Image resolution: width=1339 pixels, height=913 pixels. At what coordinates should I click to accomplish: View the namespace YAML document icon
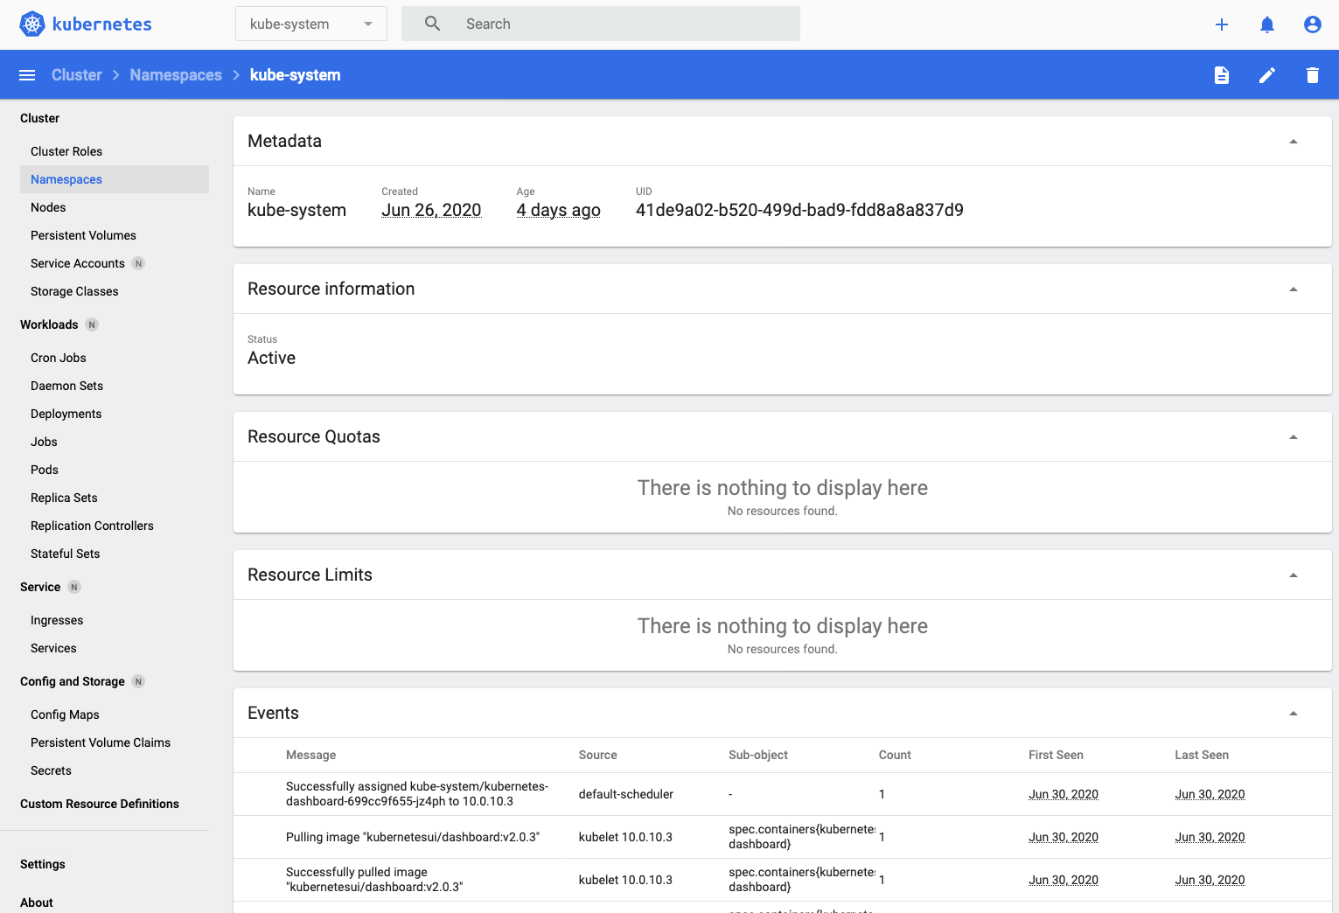pos(1222,75)
